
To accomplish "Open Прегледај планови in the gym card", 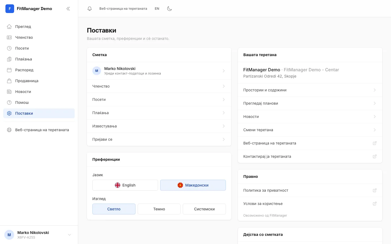I will (x=310, y=103).
